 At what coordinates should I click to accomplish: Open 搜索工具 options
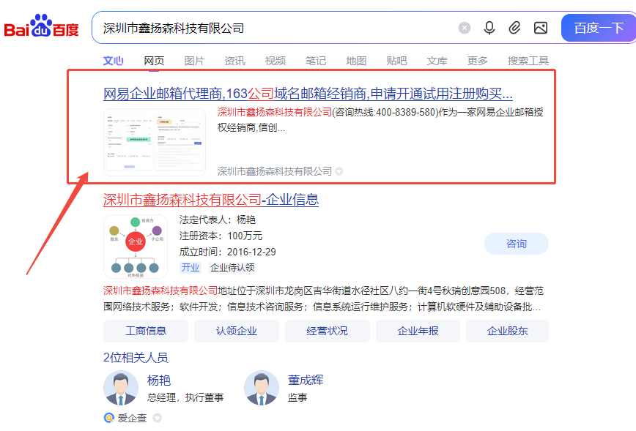[528, 61]
